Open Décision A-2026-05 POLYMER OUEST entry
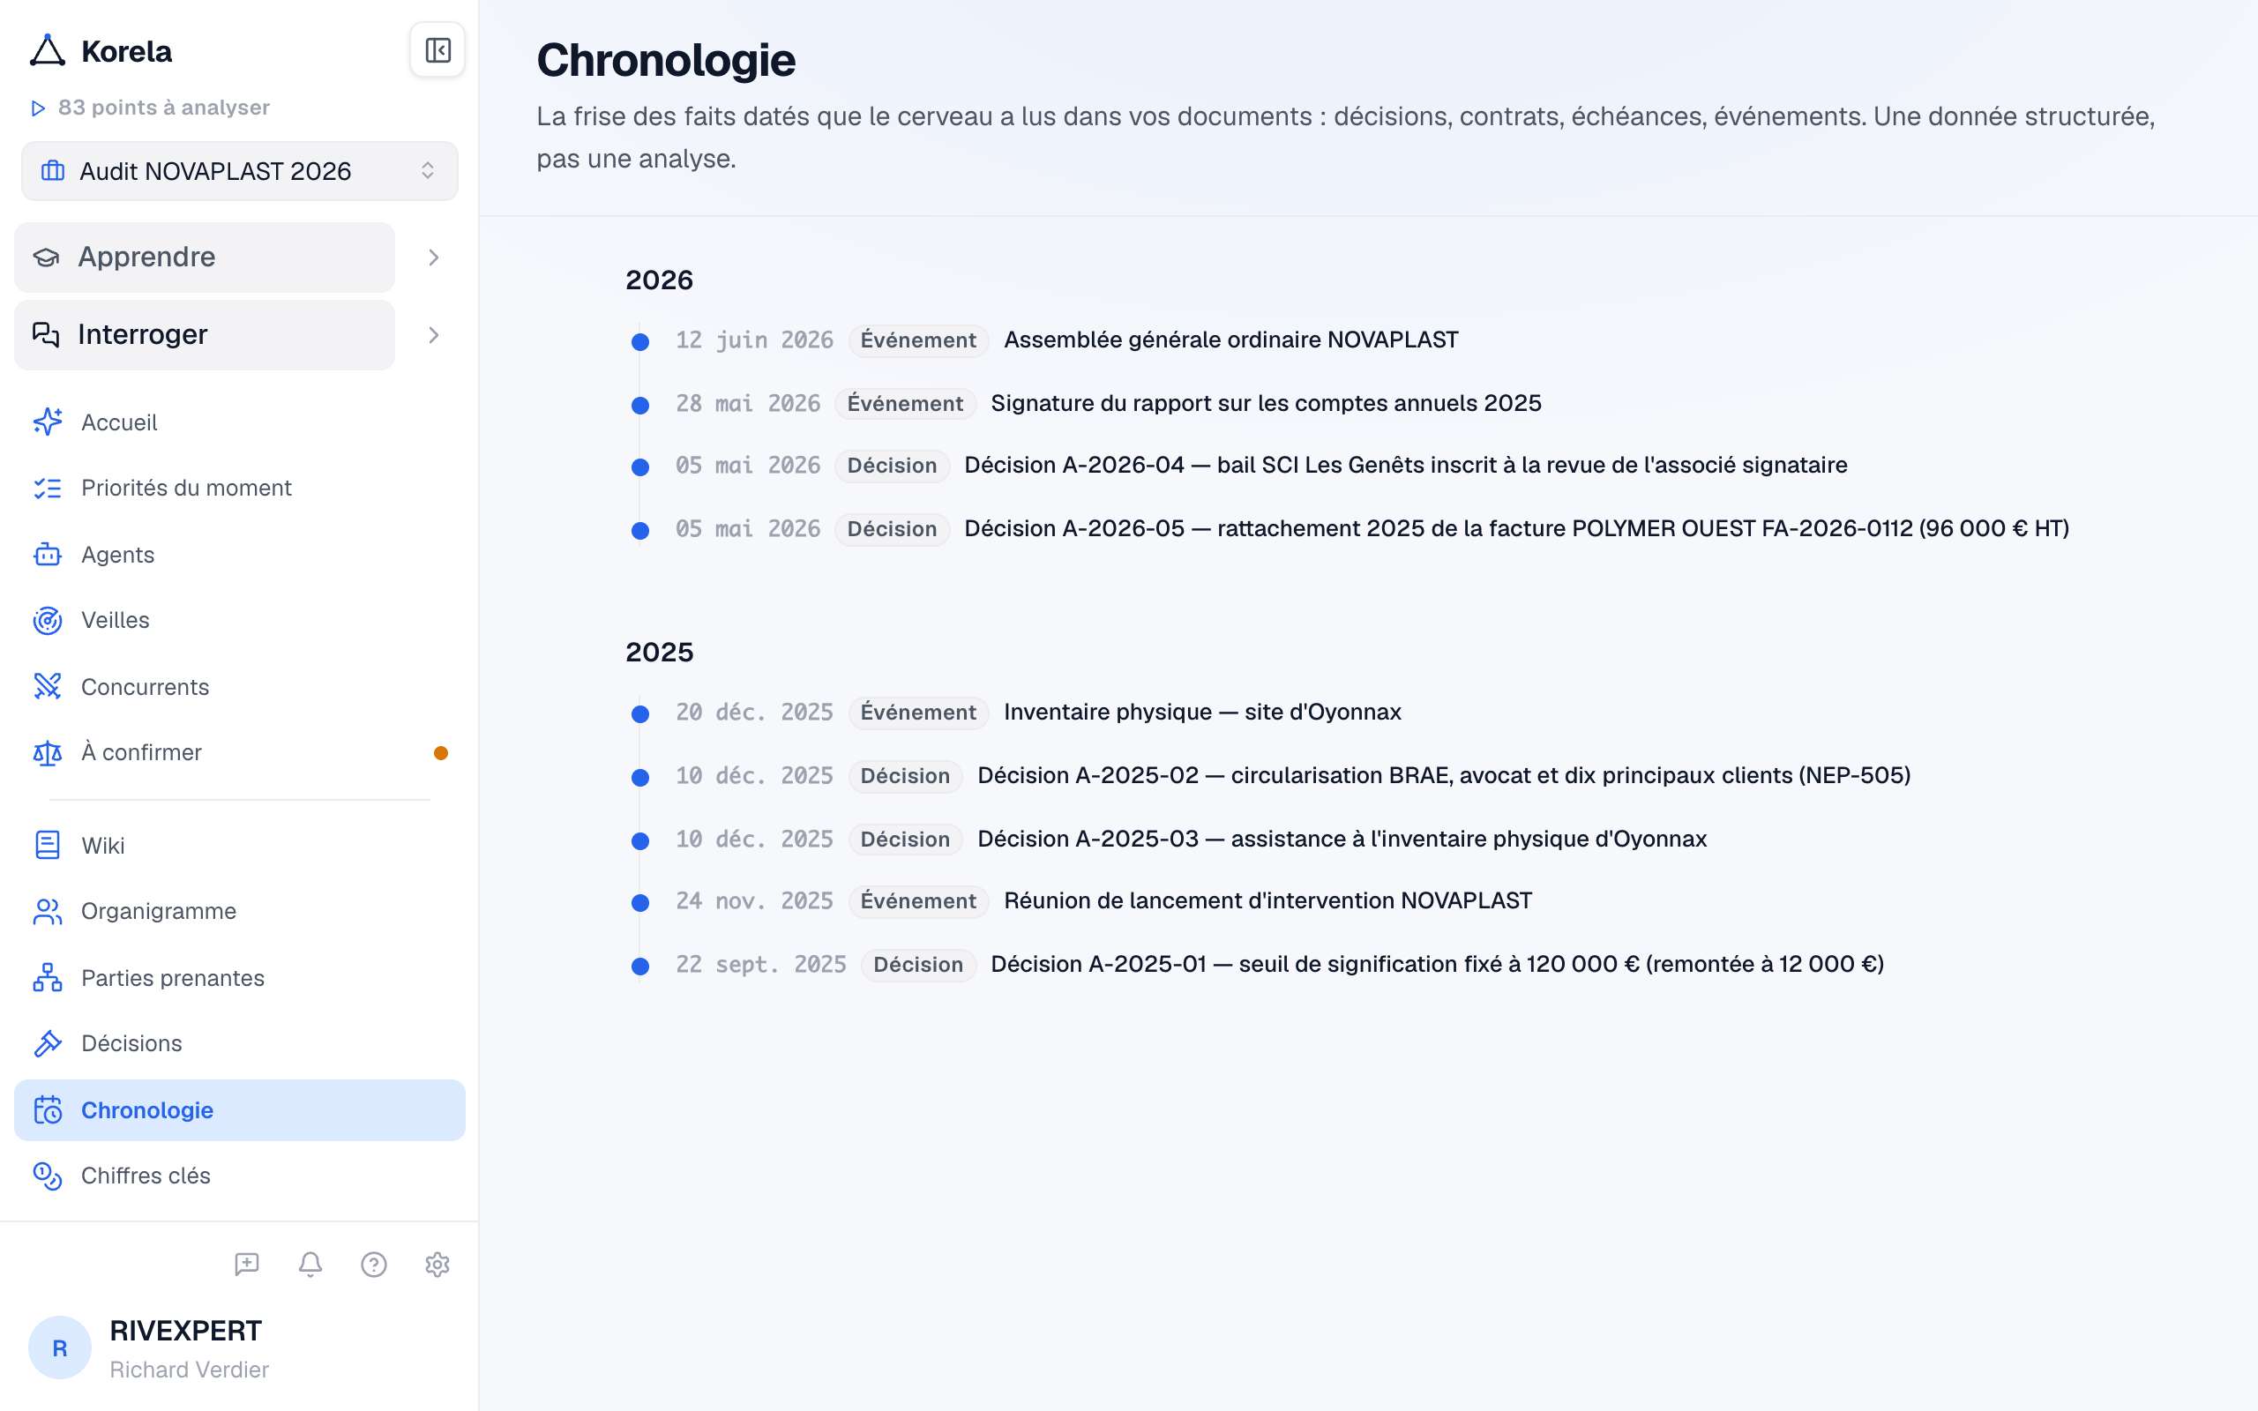This screenshot has height=1411, width=2258. tap(1516, 528)
